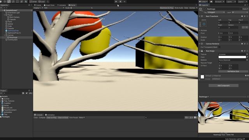This screenshot has width=249, height=140.
Task: Open the Layers dropdown in top toolbar
Action: (231, 2)
